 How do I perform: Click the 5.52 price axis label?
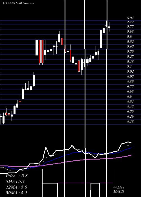[130, 42]
